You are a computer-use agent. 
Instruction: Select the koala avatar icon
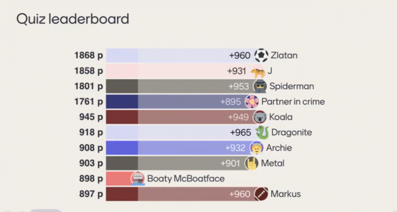coord(260,117)
